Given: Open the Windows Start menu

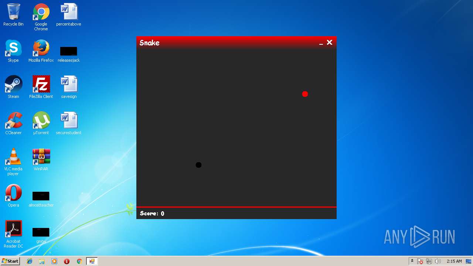Looking at the screenshot, I should tap(10, 261).
